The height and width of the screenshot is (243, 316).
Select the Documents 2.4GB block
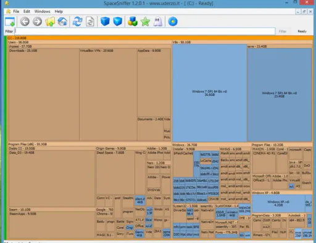[x=150, y=129]
